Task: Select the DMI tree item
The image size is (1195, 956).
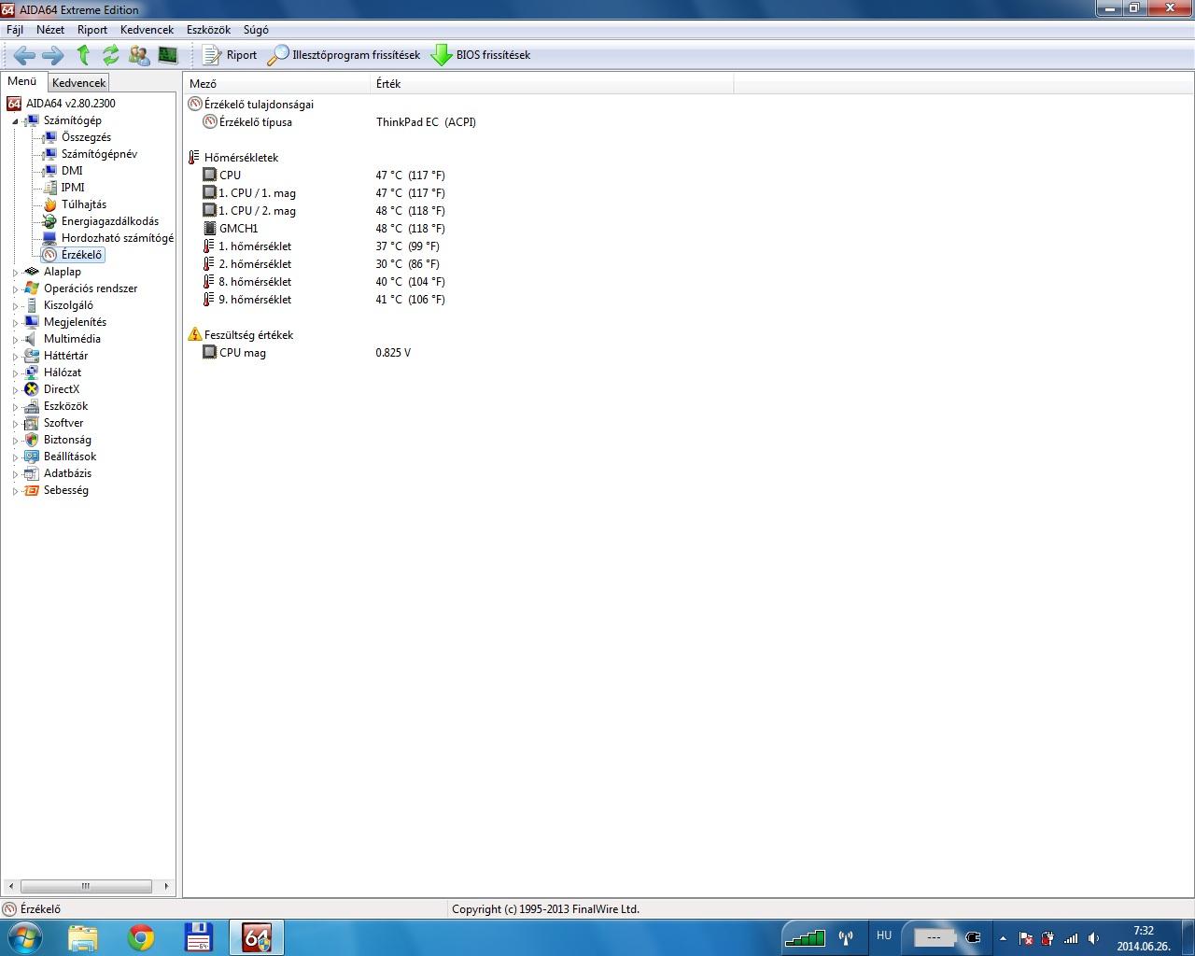Action: (x=72, y=171)
